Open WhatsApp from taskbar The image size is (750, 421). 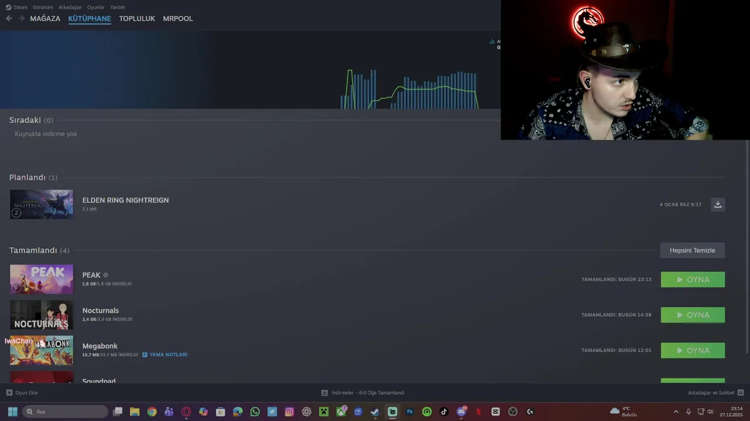tap(255, 412)
